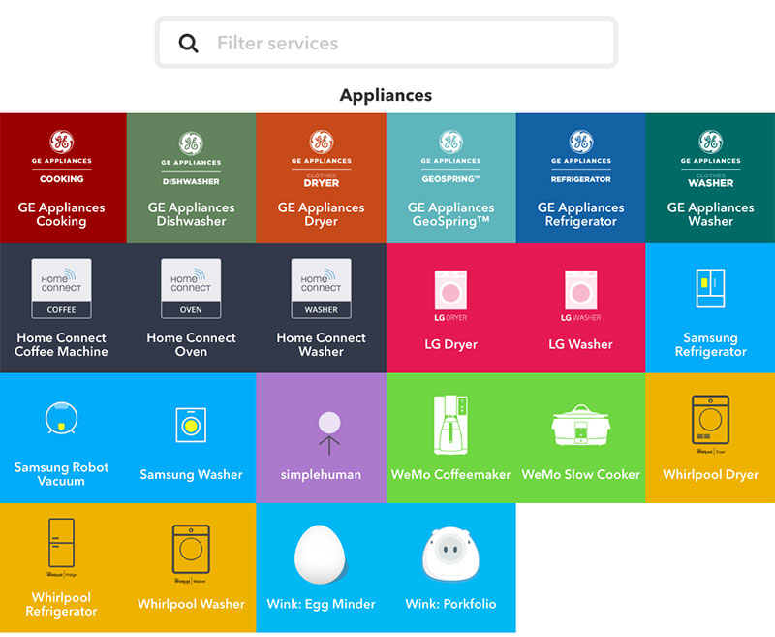Click the simplehuman service tile

point(322,438)
